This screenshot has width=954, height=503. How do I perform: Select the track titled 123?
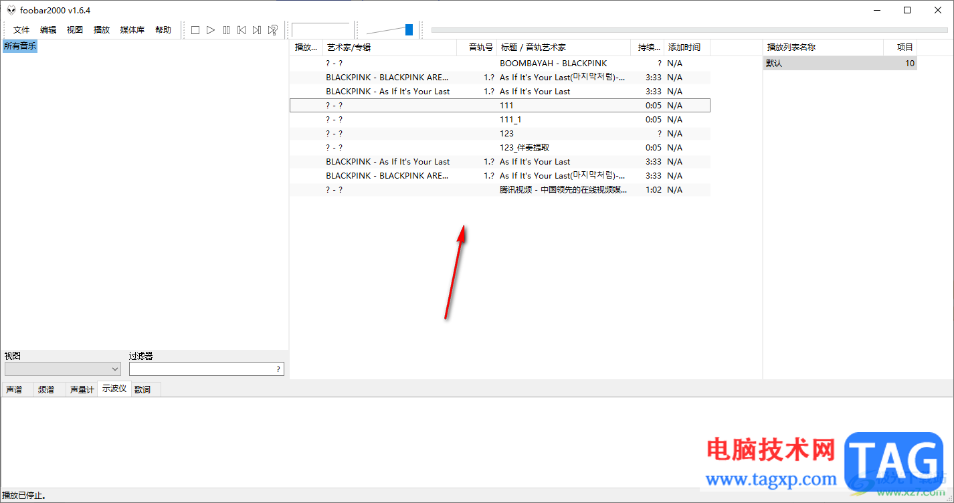500,134
